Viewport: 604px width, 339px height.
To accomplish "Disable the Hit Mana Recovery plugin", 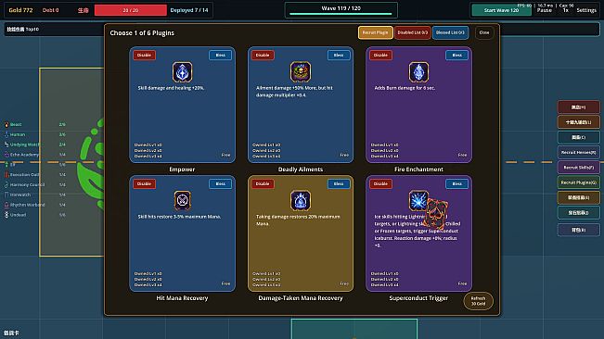I will pyautogui.click(x=144, y=183).
